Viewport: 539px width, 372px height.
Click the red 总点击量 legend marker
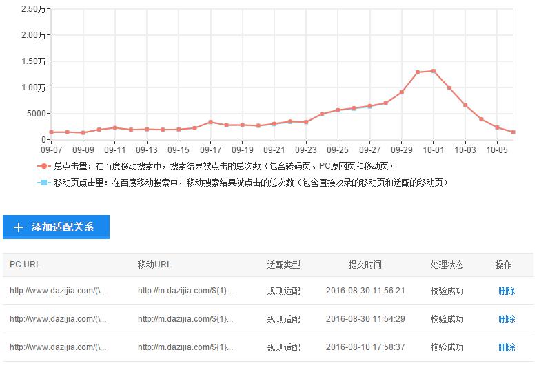pos(43,166)
